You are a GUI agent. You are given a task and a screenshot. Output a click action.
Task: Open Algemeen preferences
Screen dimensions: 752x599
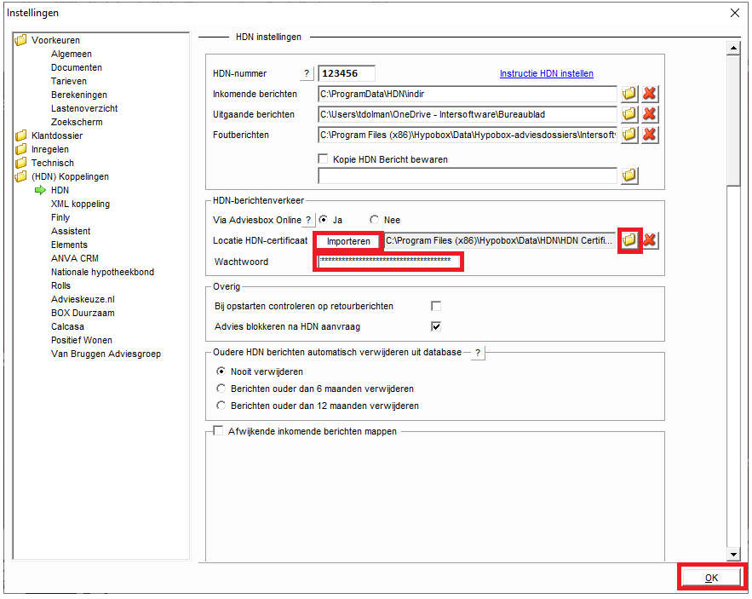pos(72,54)
